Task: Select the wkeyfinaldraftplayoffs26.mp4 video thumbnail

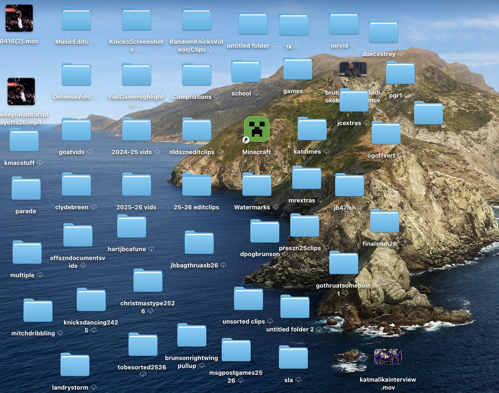Action: (21, 91)
